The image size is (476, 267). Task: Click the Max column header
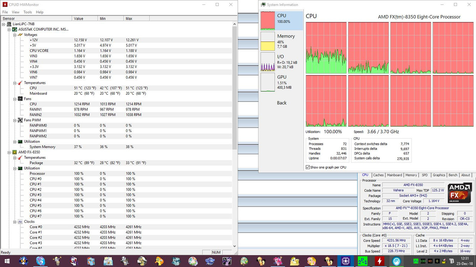pos(137,18)
